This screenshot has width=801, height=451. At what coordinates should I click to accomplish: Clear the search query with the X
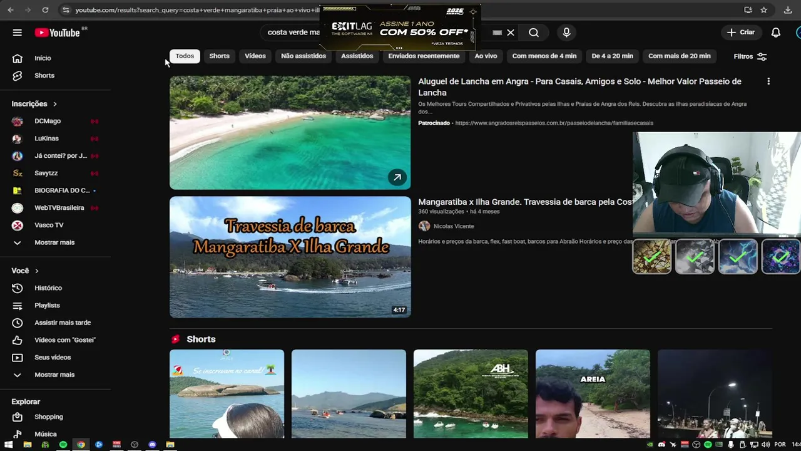tap(511, 33)
